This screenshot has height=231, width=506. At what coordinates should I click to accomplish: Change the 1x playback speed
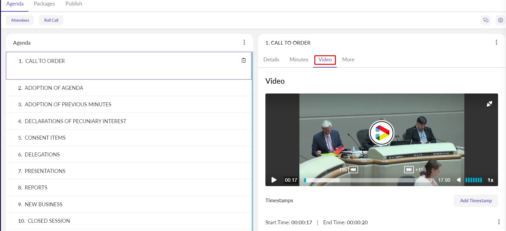pos(490,180)
